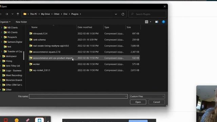The image size is (217, 122).
Task: Click the Search Plugins field
Action: [147, 14]
